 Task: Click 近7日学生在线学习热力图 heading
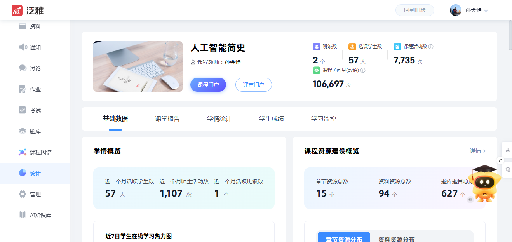(139, 236)
